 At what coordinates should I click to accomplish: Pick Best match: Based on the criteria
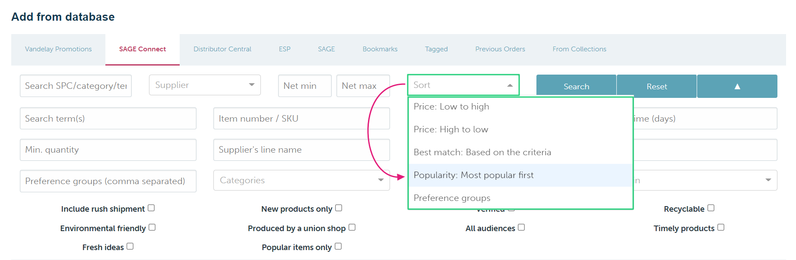click(520, 152)
